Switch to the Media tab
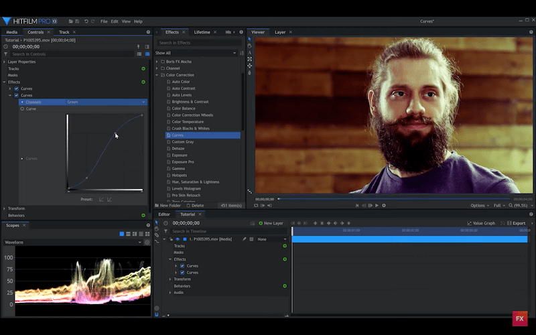 click(x=11, y=32)
